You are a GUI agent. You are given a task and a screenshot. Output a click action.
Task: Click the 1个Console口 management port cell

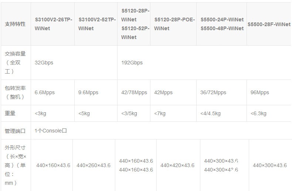point(51,131)
